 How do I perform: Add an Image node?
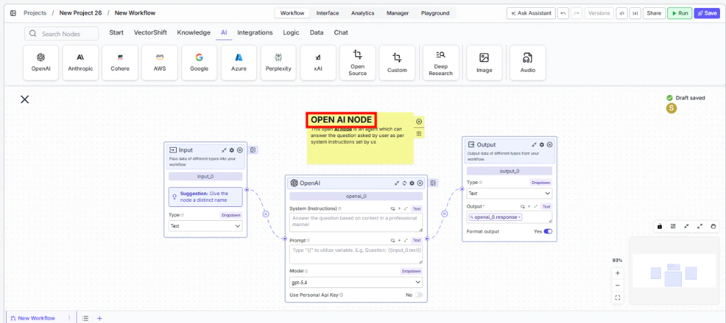tap(484, 63)
